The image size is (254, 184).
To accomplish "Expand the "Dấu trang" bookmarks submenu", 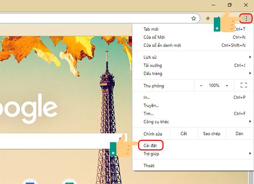I will (x=193, y=74).
